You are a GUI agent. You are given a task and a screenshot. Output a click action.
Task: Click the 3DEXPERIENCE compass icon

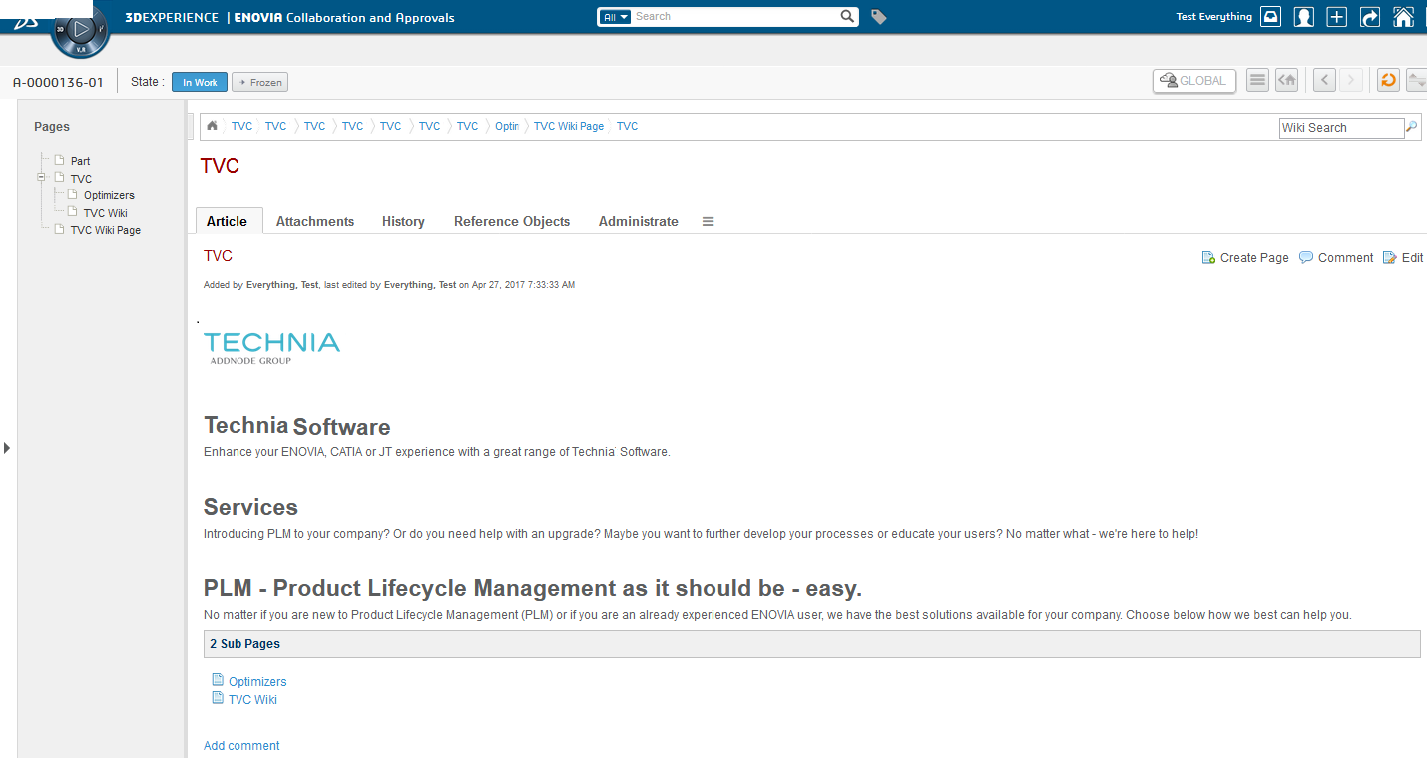point(81,31)
